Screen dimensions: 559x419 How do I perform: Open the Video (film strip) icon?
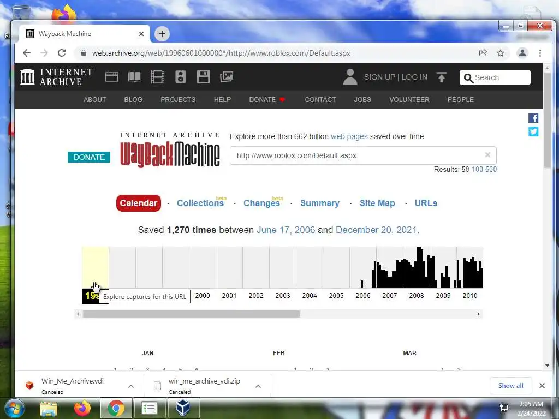158,77
